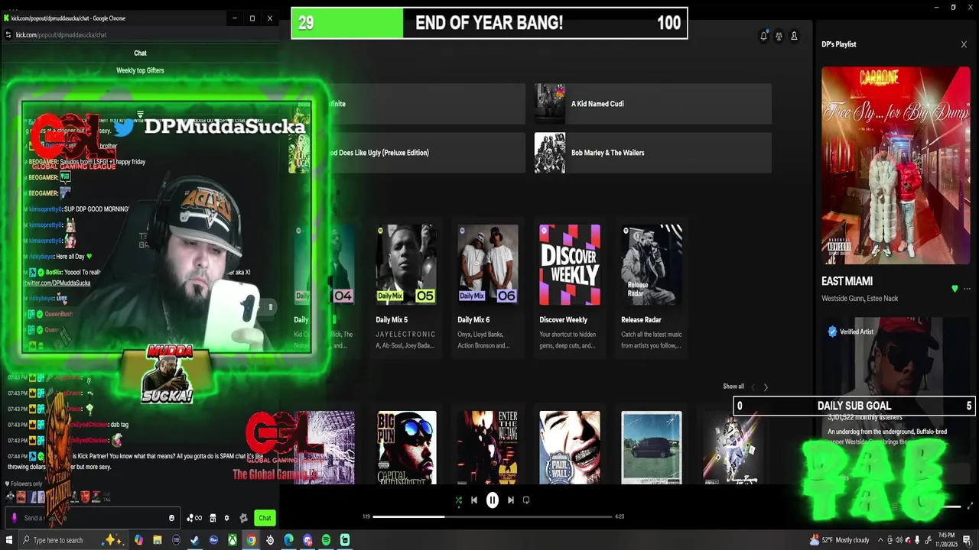Click the East Miami song title
The width and height of the screenshot is (979, 550).
click(x=847, y=281)
